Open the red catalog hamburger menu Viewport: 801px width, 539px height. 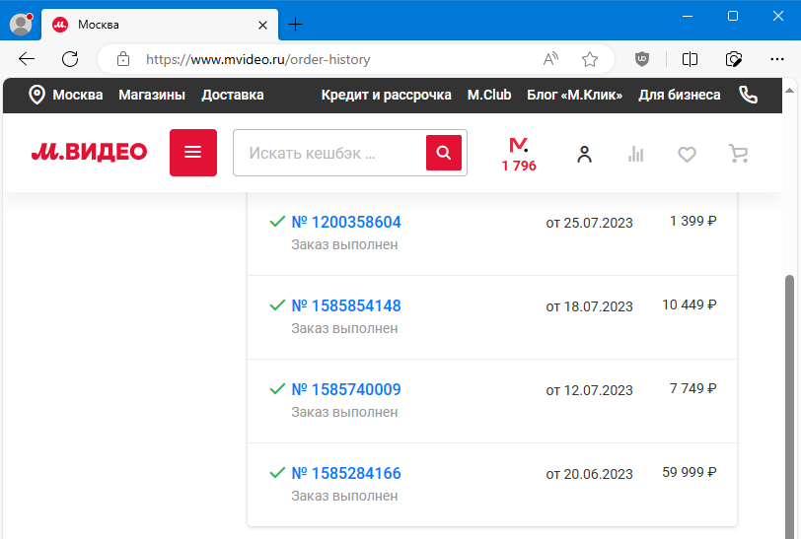click(193, 153)
